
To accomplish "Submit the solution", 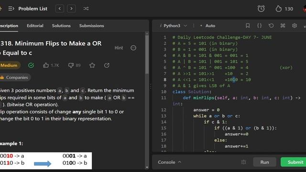I will 294,162.
